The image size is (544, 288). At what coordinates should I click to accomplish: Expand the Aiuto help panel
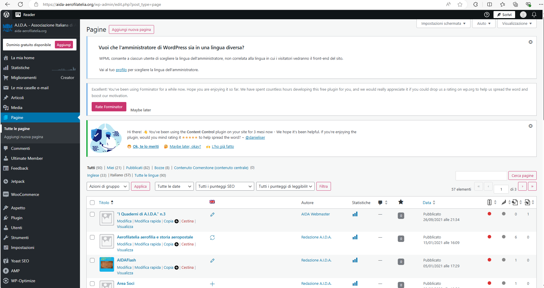[484, 23]
